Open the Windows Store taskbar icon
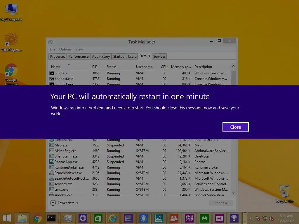 click(x=98, y=218)
